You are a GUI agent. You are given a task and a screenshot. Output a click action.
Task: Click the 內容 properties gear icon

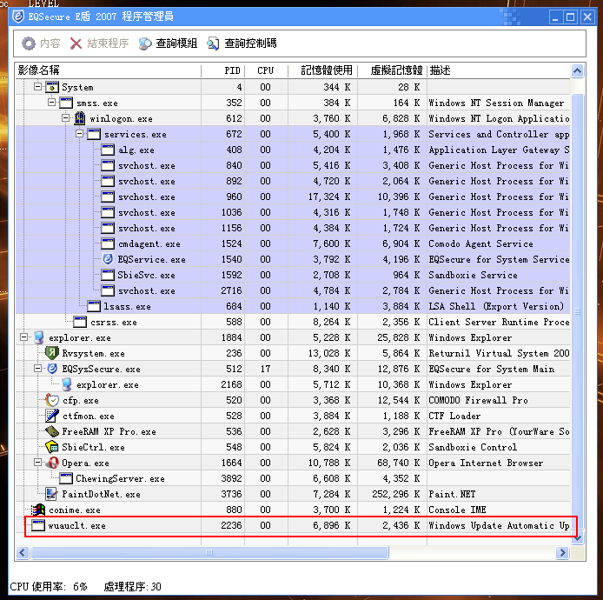pyautogui.click(x=28, y=43)
